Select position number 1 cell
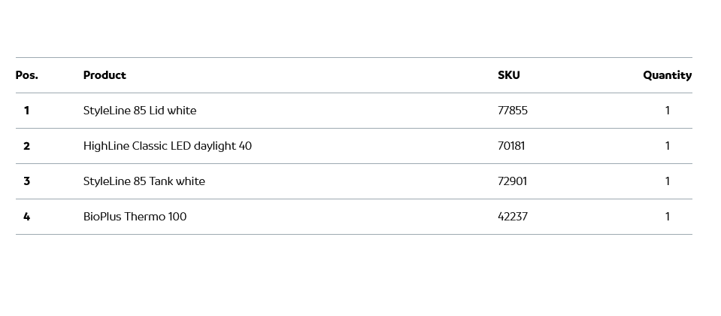The image size is (721, 316). coord(26,111)
